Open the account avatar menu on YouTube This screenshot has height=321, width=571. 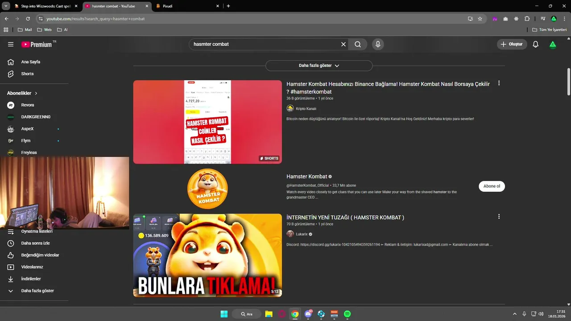point(553,44)
